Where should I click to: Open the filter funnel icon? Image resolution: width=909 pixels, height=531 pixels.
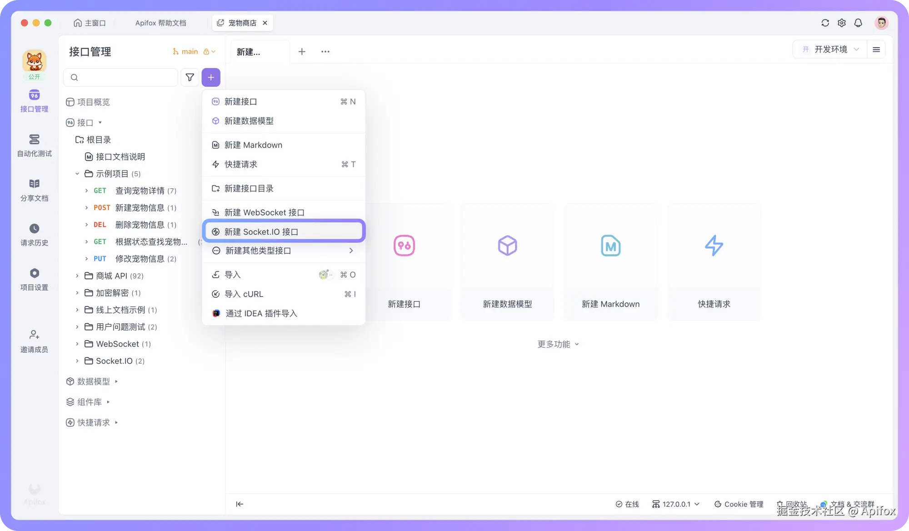tap(190, 77)
